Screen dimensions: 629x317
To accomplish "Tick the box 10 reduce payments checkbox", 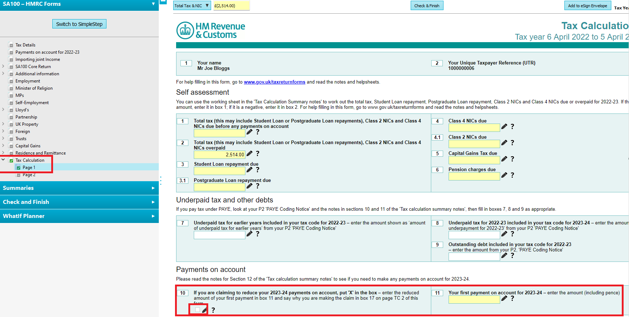I will click(197, 310).
